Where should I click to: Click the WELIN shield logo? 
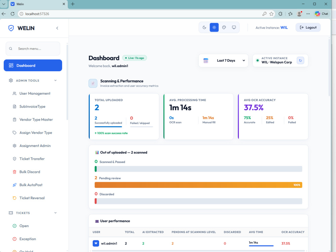11,28
